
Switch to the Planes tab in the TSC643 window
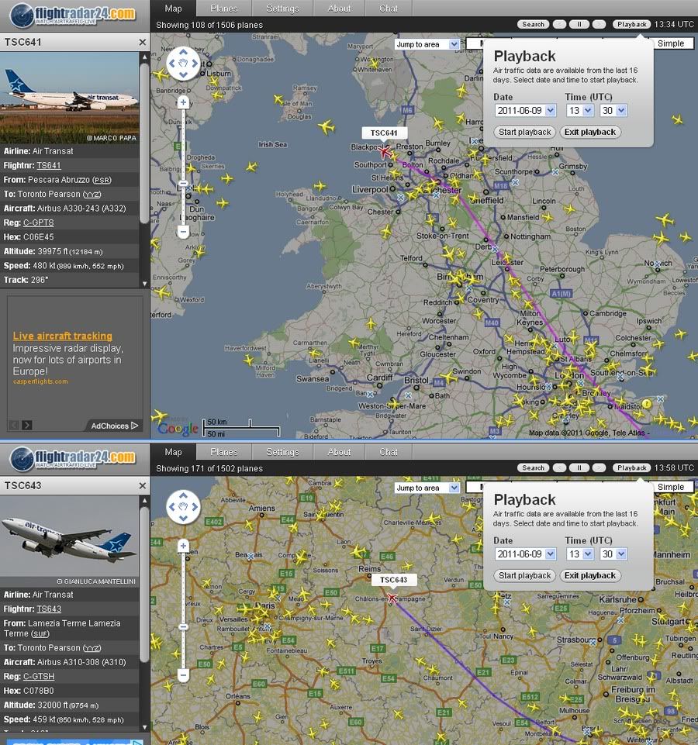pyautogui.click(x=224, y=452)
